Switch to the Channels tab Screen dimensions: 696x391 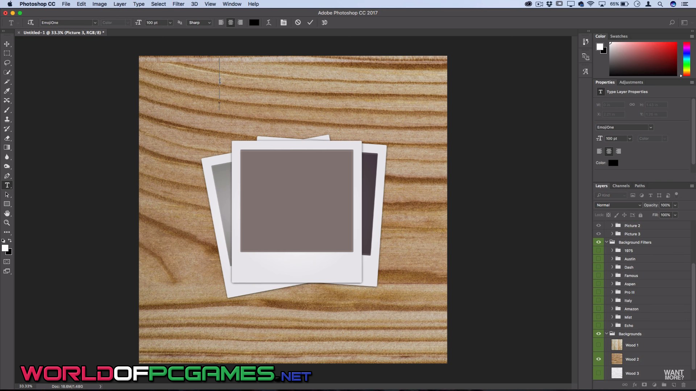point(621,186)
